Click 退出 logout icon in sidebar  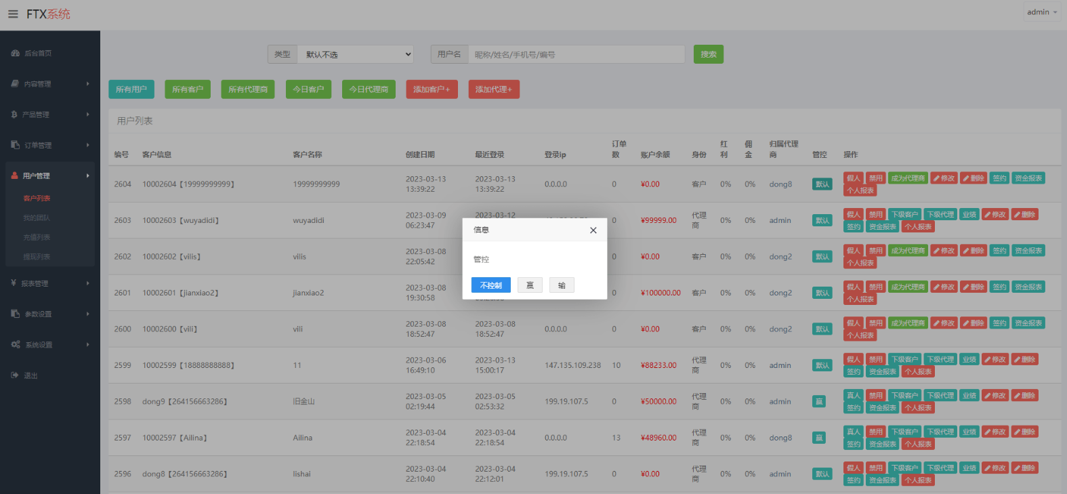(15, 375)
